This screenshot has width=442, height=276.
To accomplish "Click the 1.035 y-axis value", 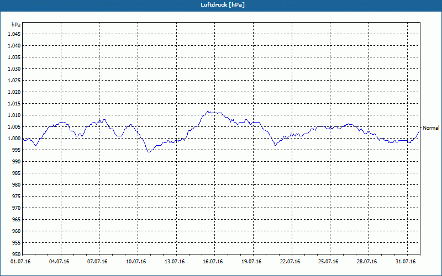I will pos(15,57).
